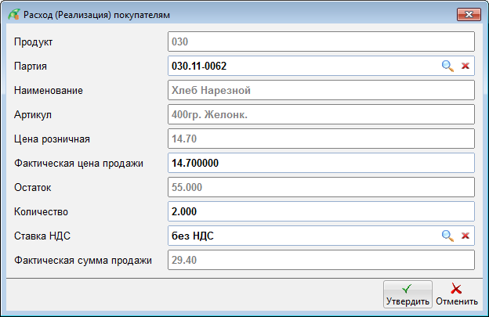Select the Количество field with 2.000
This screenshot has width=489, height=317.
tap(321, 211)
